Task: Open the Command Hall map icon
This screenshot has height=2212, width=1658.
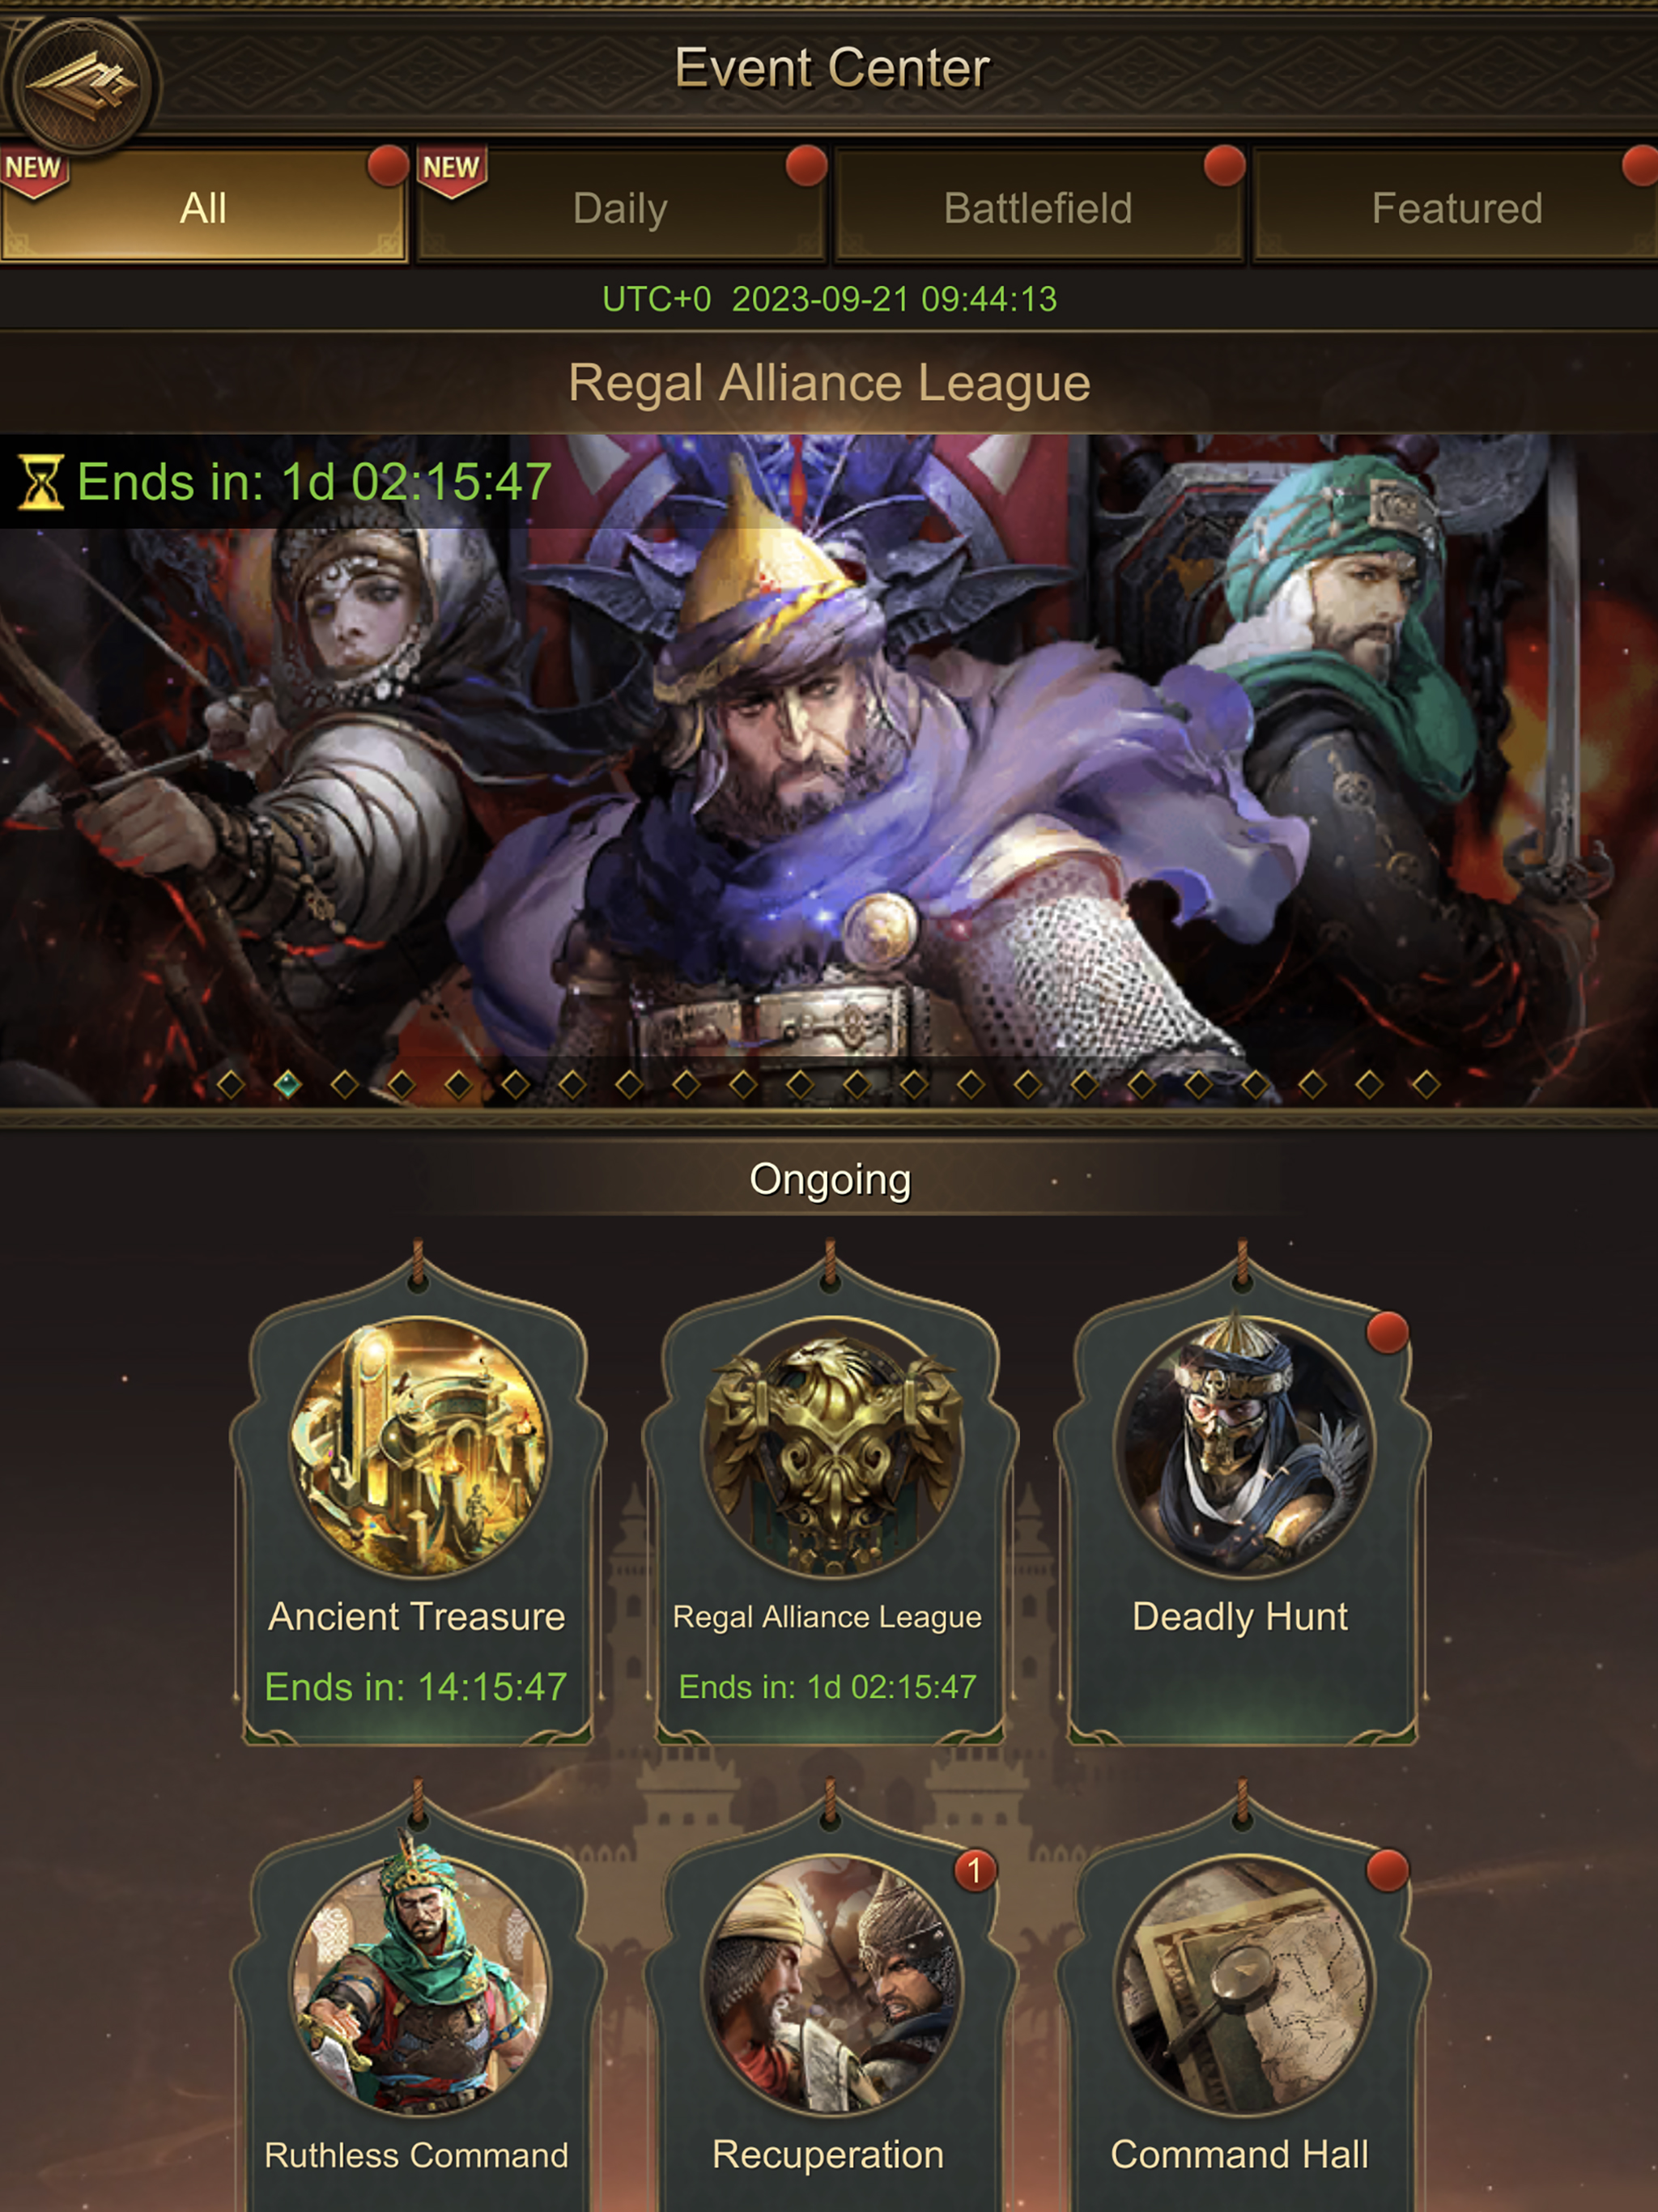Action: coord(1244,1984)
